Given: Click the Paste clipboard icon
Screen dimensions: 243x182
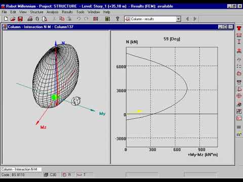Looking at the screenshot, I should [69, 19].
